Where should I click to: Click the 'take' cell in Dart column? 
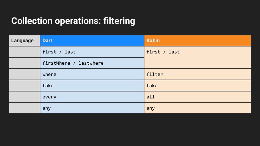pyautogui.click(x=92, y=85)
